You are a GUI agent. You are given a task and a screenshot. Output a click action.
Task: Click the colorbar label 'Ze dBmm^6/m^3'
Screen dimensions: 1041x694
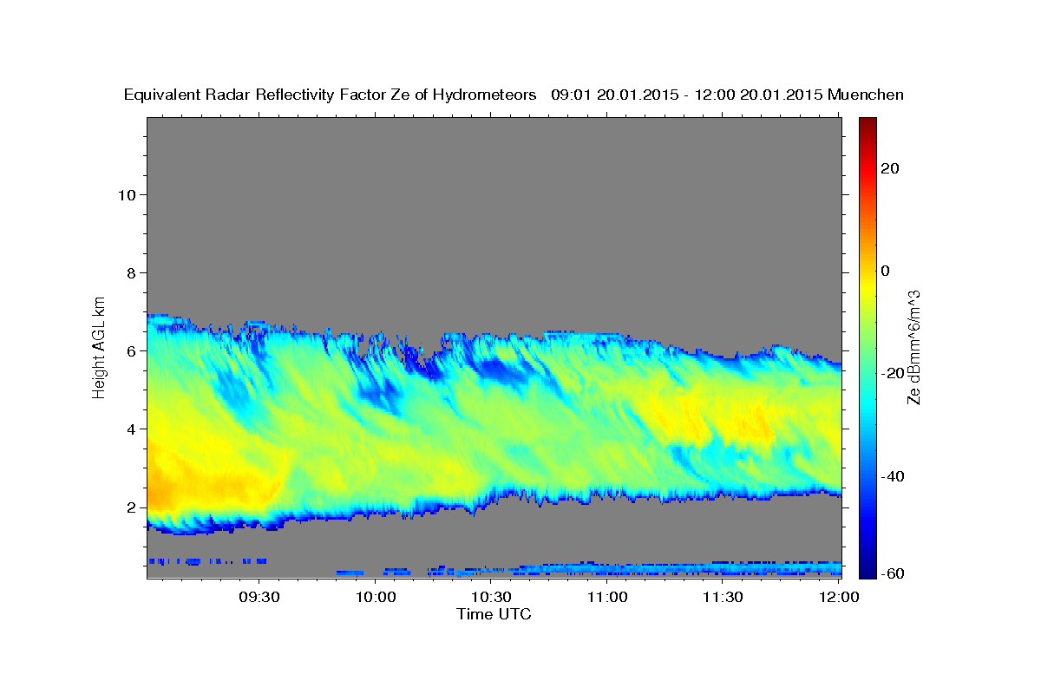(913, 347)
